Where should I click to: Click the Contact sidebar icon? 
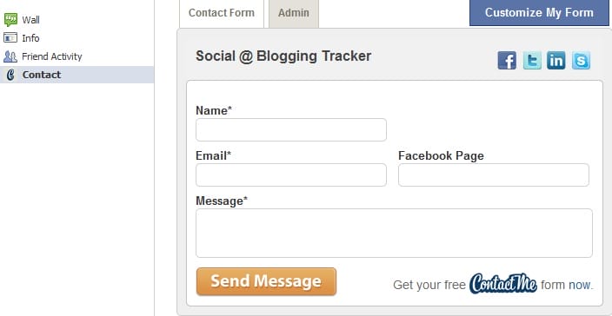[x=10, y=75]
